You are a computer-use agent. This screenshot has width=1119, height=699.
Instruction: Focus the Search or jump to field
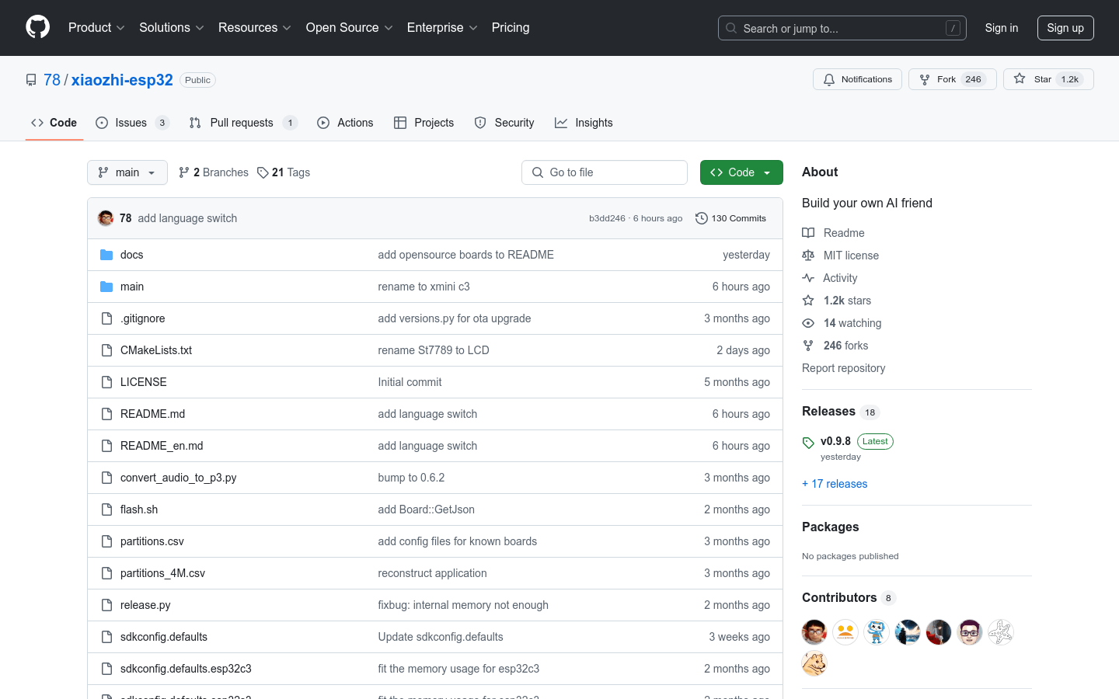tap(842, 28)
